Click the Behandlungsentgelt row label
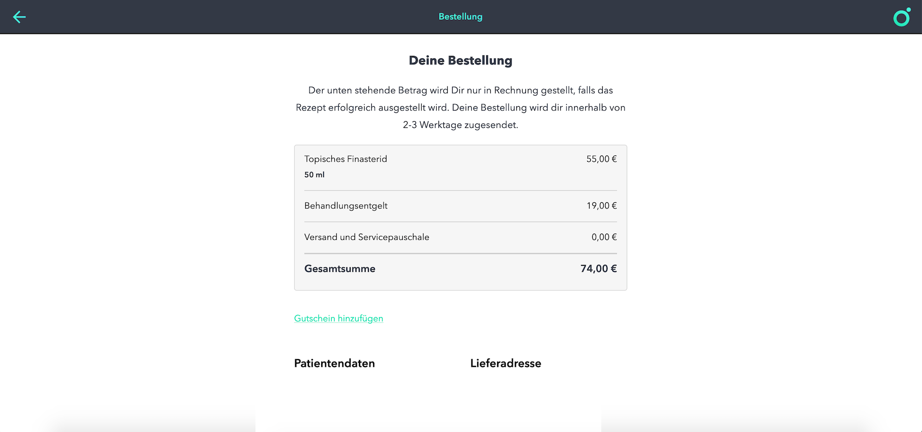 346,206
